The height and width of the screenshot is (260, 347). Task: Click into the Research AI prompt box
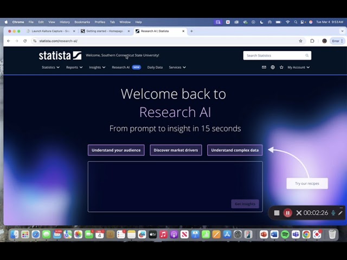pos(175,187)
